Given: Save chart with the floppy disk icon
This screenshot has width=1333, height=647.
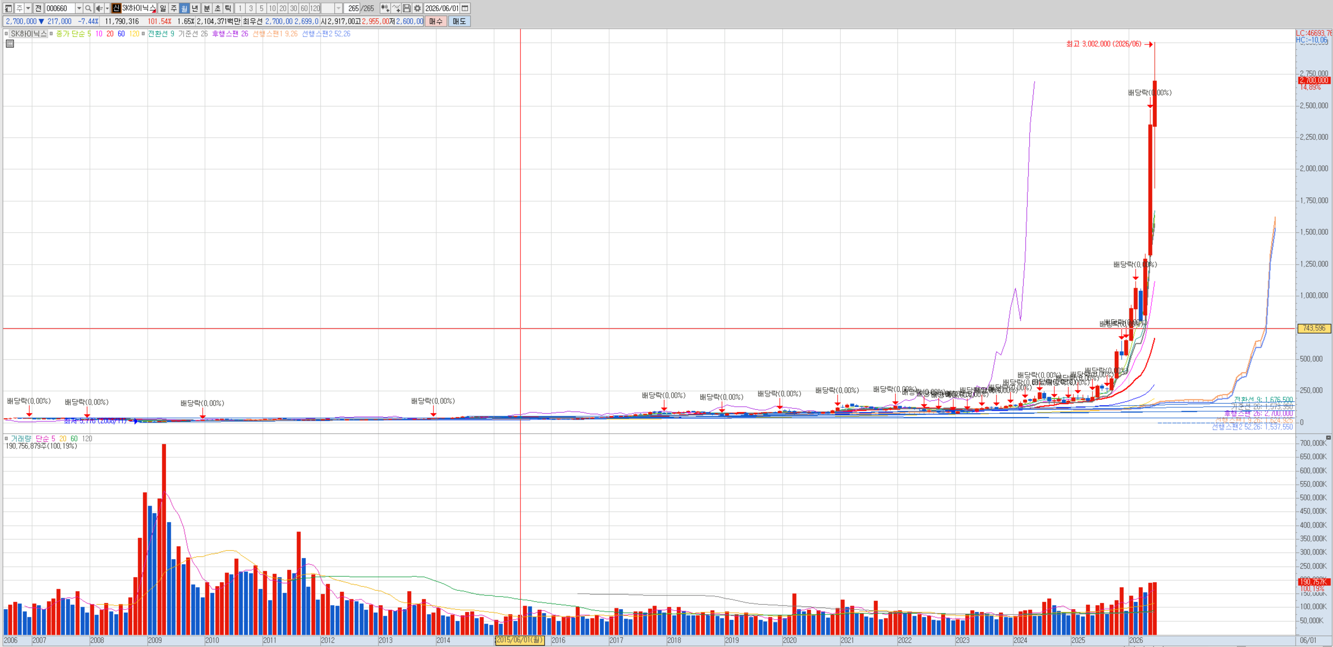Looking at the screenshot, I should tap(407, 8).
